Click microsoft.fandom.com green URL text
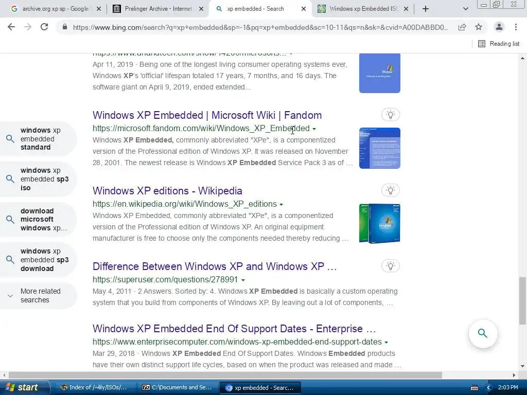This screenshot has height=395, width=527. coord(201,129)
